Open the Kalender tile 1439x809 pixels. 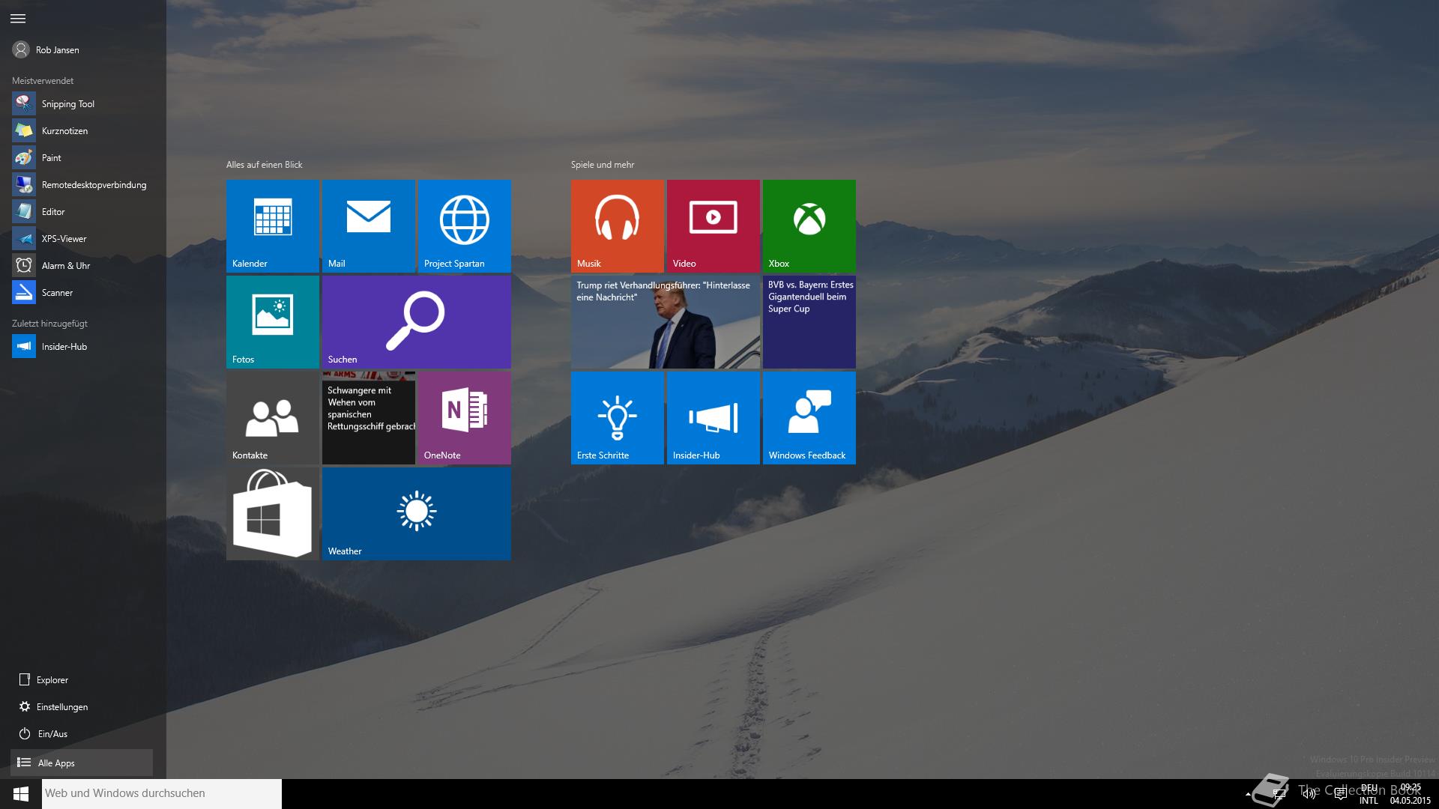(x=272, y=225)
